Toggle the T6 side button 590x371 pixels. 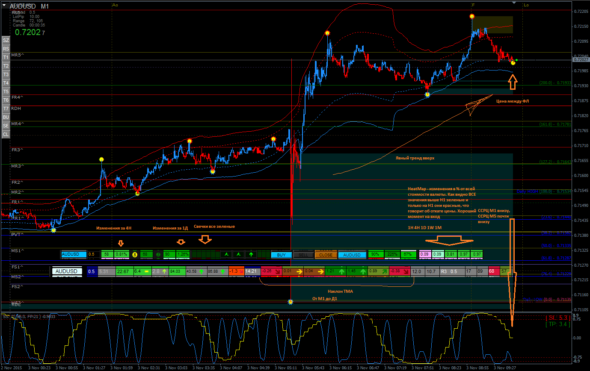pos(6,100)
